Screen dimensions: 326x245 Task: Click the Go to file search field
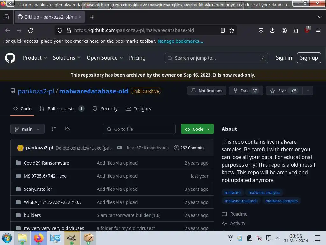139,129
